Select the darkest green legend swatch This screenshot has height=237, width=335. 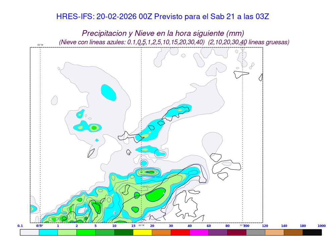(124, 232)
